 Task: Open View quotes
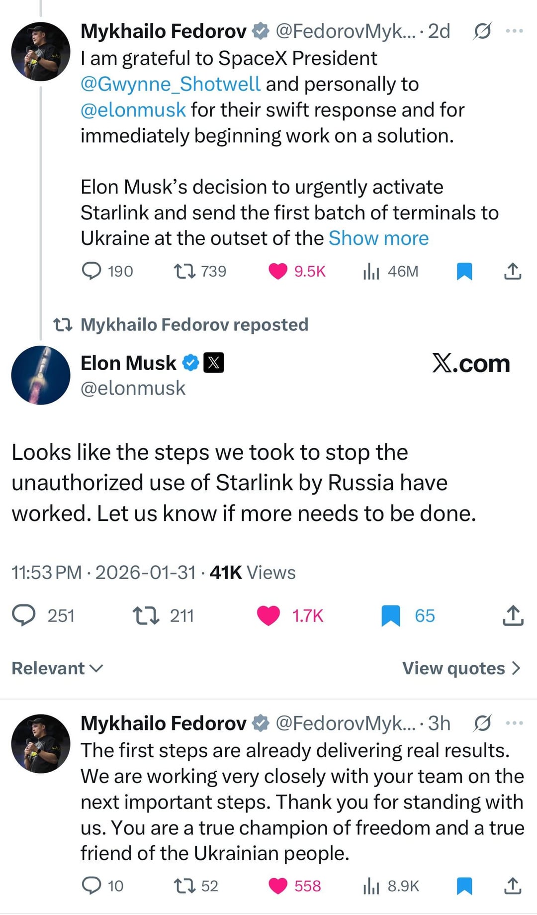tap(461, 668)
